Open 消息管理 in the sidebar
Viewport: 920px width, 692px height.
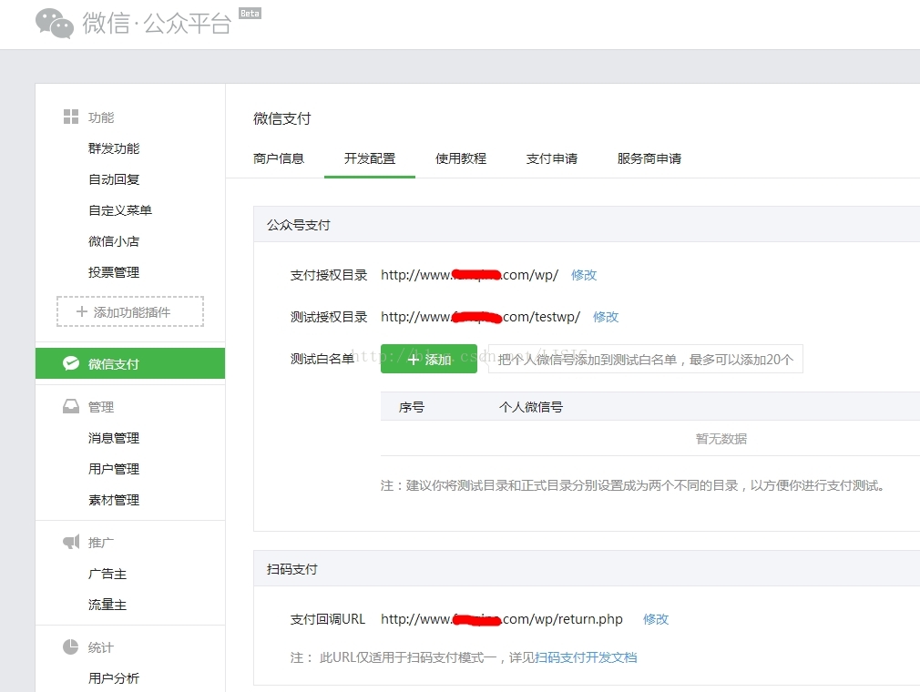[x=114, y=438]
